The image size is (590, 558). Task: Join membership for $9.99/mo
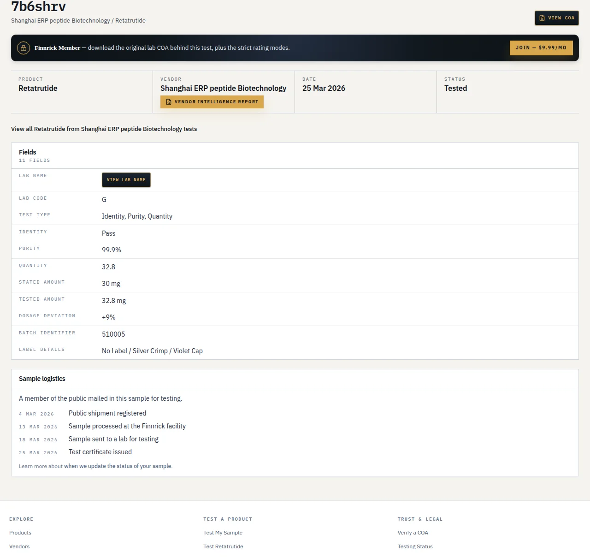(x=541, y=48)
